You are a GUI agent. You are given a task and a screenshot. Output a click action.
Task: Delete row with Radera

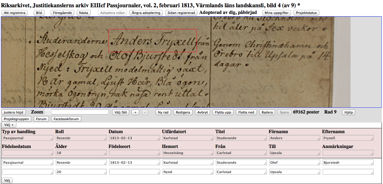267,112
